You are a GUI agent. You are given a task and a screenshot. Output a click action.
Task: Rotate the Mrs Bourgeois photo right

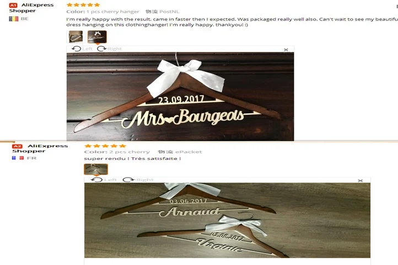[x=109, y=48]
